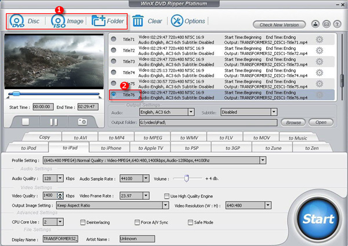The height and width of the screenshot is (246, 348).
Task: Click the email envelope icon
Action: (326, 24)
